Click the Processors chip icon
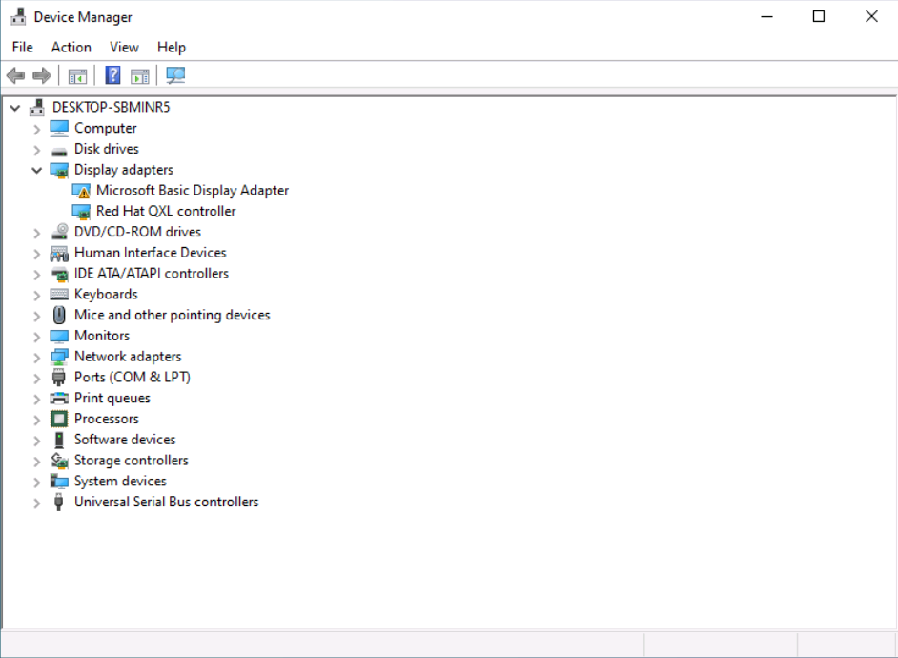 (x=59, y=420)
